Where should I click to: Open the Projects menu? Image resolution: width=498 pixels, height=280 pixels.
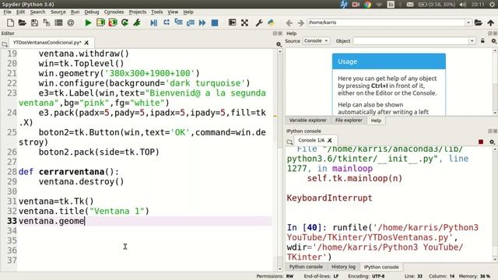click(x=138, y=12)
